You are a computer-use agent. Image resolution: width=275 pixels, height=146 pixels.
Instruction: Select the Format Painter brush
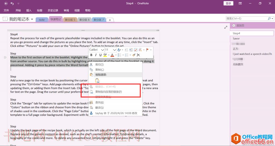pyautogui.click(x=134, y=55)
